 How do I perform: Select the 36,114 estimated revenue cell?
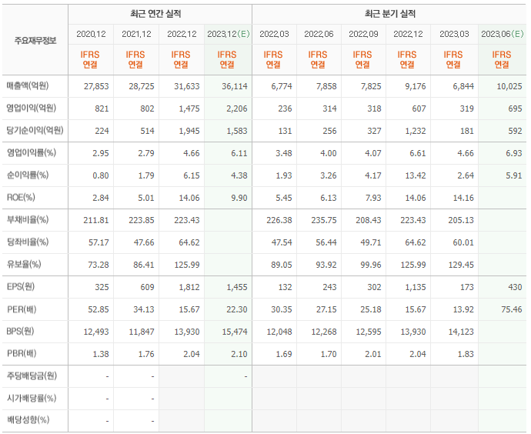pos(235,86)
